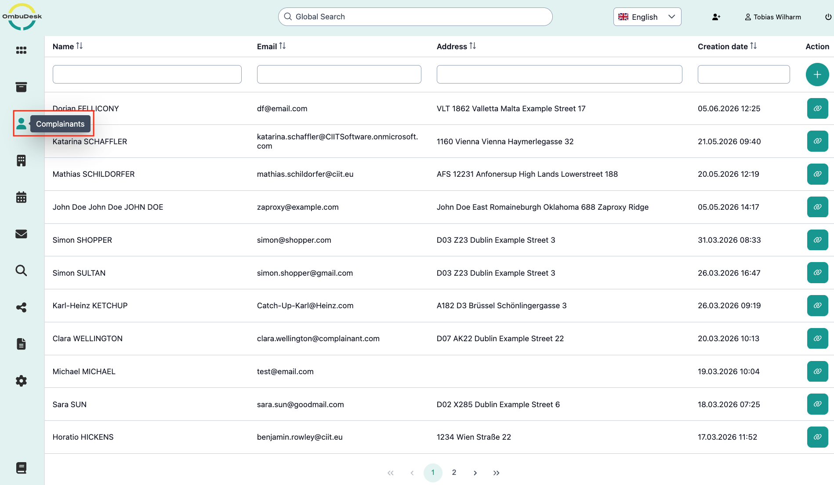The width and height of the screenshot is (834, 485).
Task: Open the envelope mail icon in sidebar
Action: [x=21, y=234]
